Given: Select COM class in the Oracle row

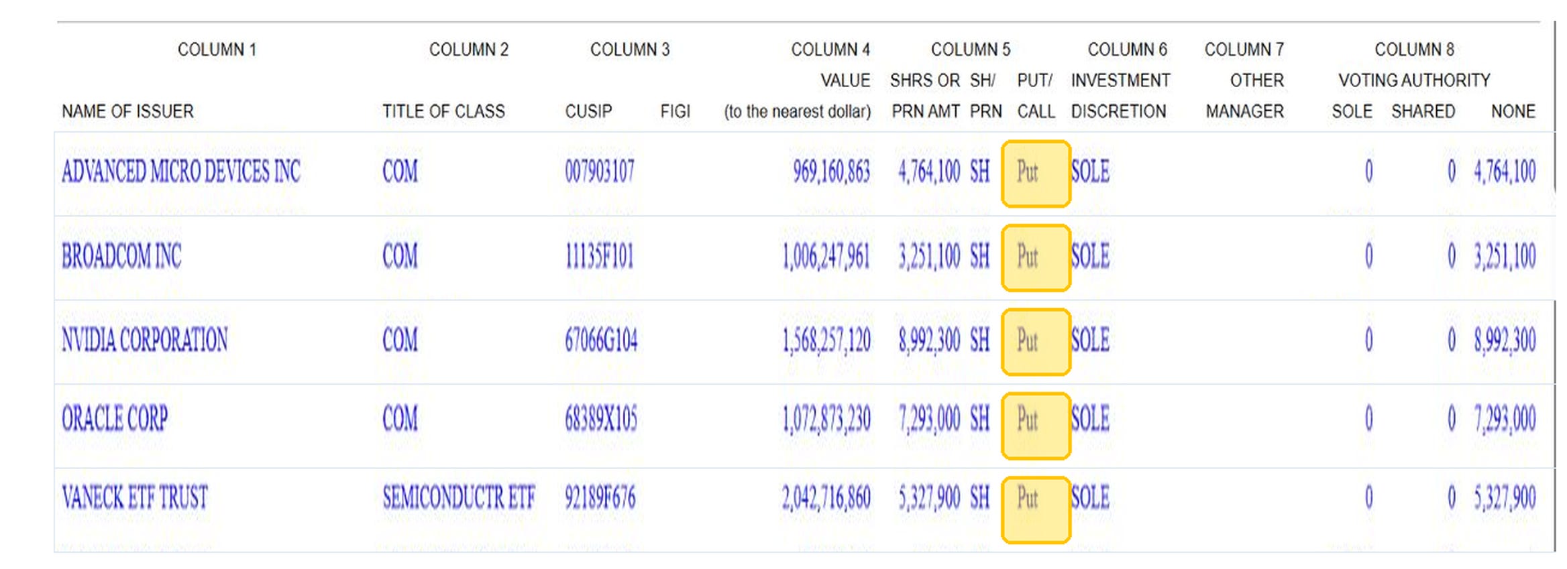Looking at the screenshot, I should click(x=400, y=419).
